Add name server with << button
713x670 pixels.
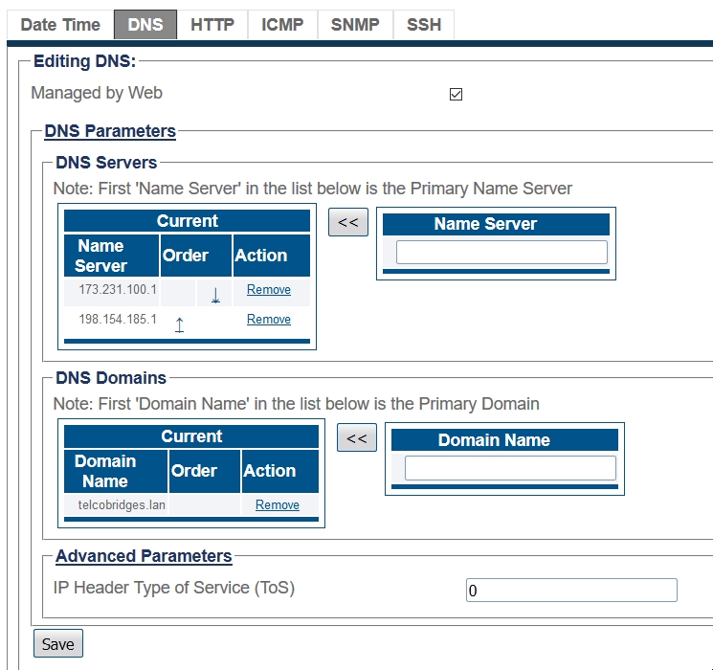(x=348, y=223)
